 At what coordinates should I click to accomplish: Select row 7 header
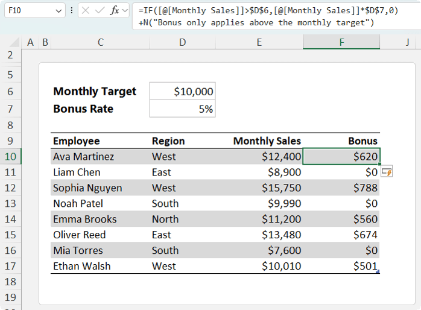coord(10,109)
